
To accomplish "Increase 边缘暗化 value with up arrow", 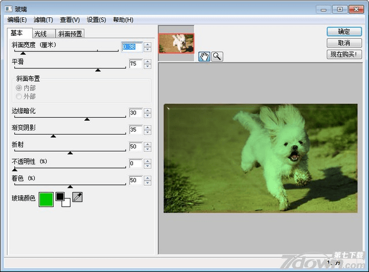I will [x=147, y=110].
